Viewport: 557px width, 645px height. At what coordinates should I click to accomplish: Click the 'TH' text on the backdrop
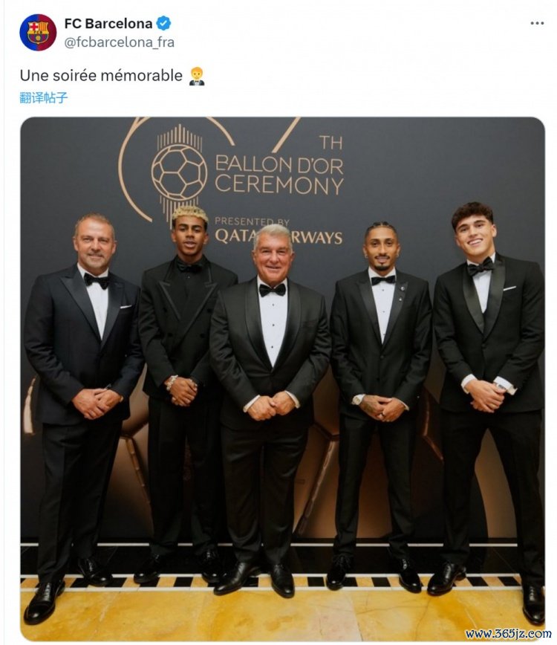click(x=330, y=142)
